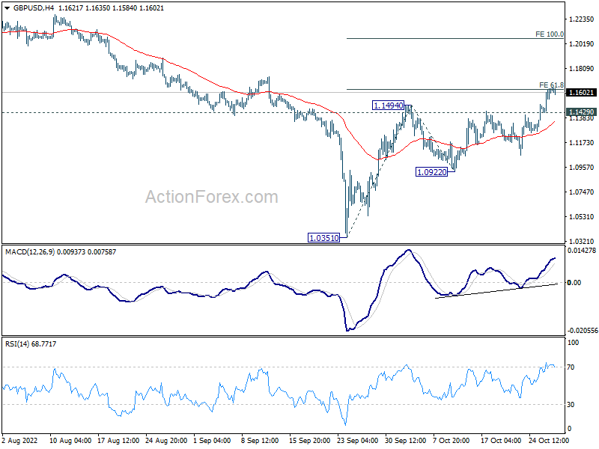
Task: Select the 24 Oct 12:00 time label
Action: pos(549,441)
